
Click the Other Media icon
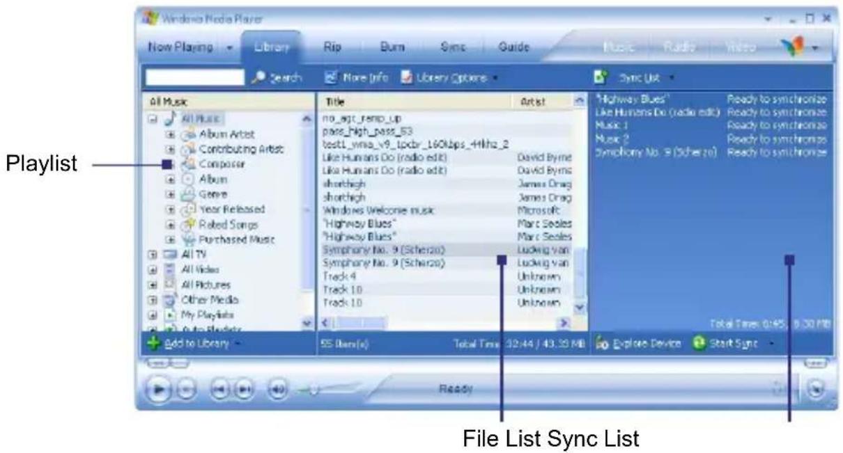(x=169, y=300)
